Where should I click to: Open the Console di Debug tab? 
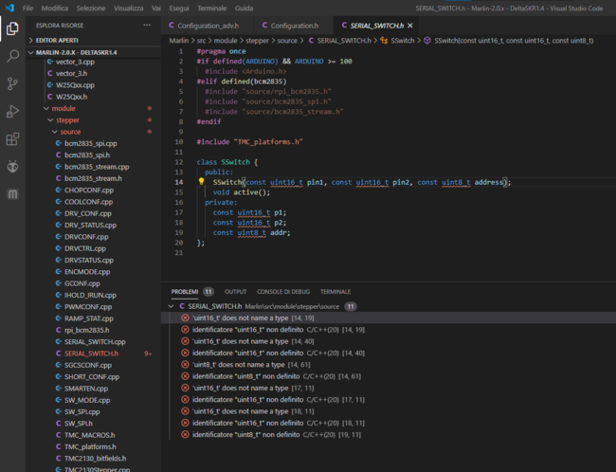point(282,292)
